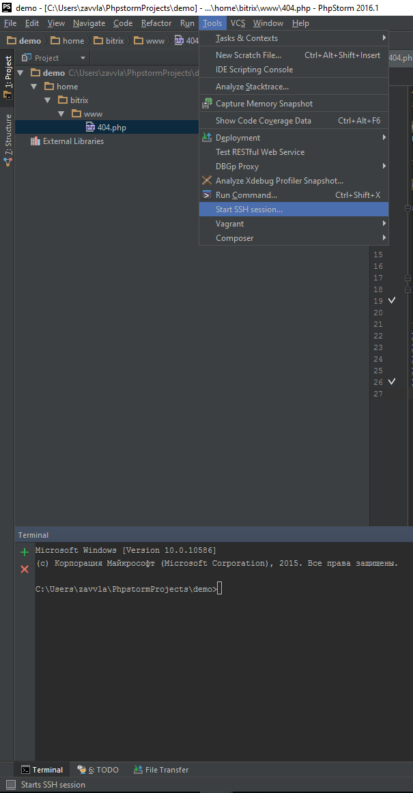Switch to the Terminal tool tab

tap(42, 770)
